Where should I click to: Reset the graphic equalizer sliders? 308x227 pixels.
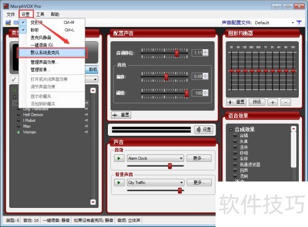[237, 102]
